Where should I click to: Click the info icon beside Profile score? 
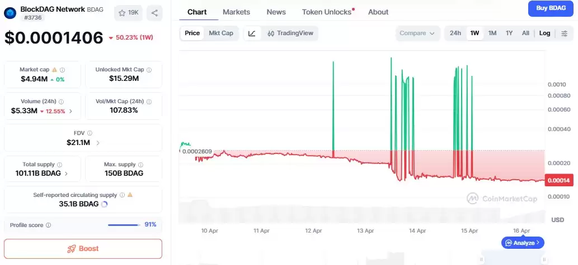coord(48,225)
